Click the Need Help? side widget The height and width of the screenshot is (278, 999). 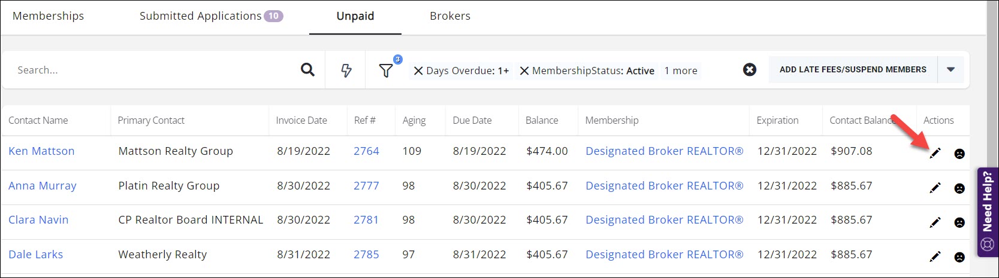(988, 212)
